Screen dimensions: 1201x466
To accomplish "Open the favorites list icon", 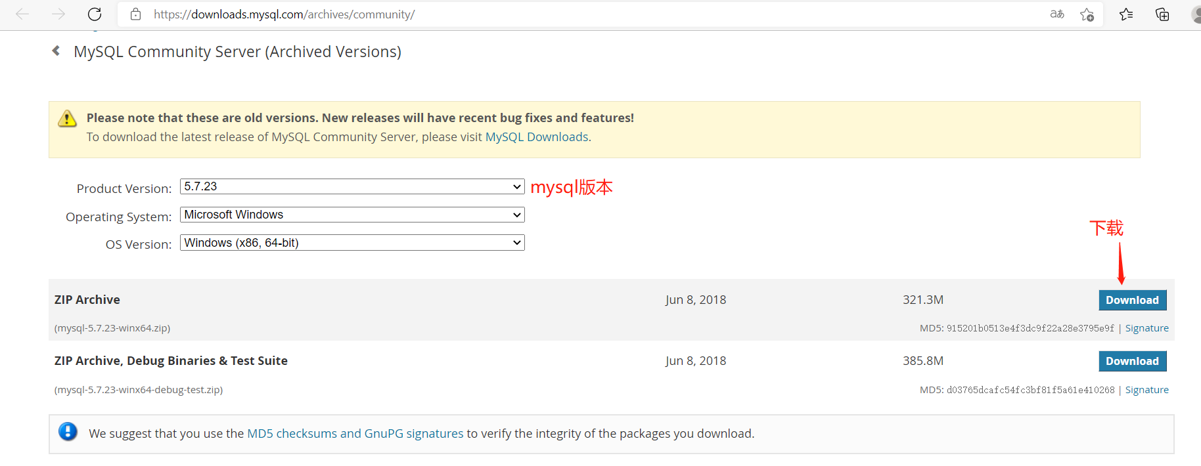I will (x=1126, y=14).
